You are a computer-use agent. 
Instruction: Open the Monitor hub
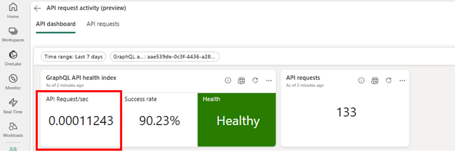click(13, 79)
